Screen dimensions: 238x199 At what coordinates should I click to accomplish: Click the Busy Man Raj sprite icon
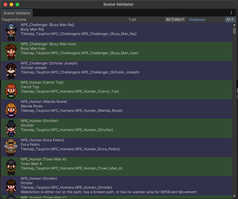[x=11, y=32]
